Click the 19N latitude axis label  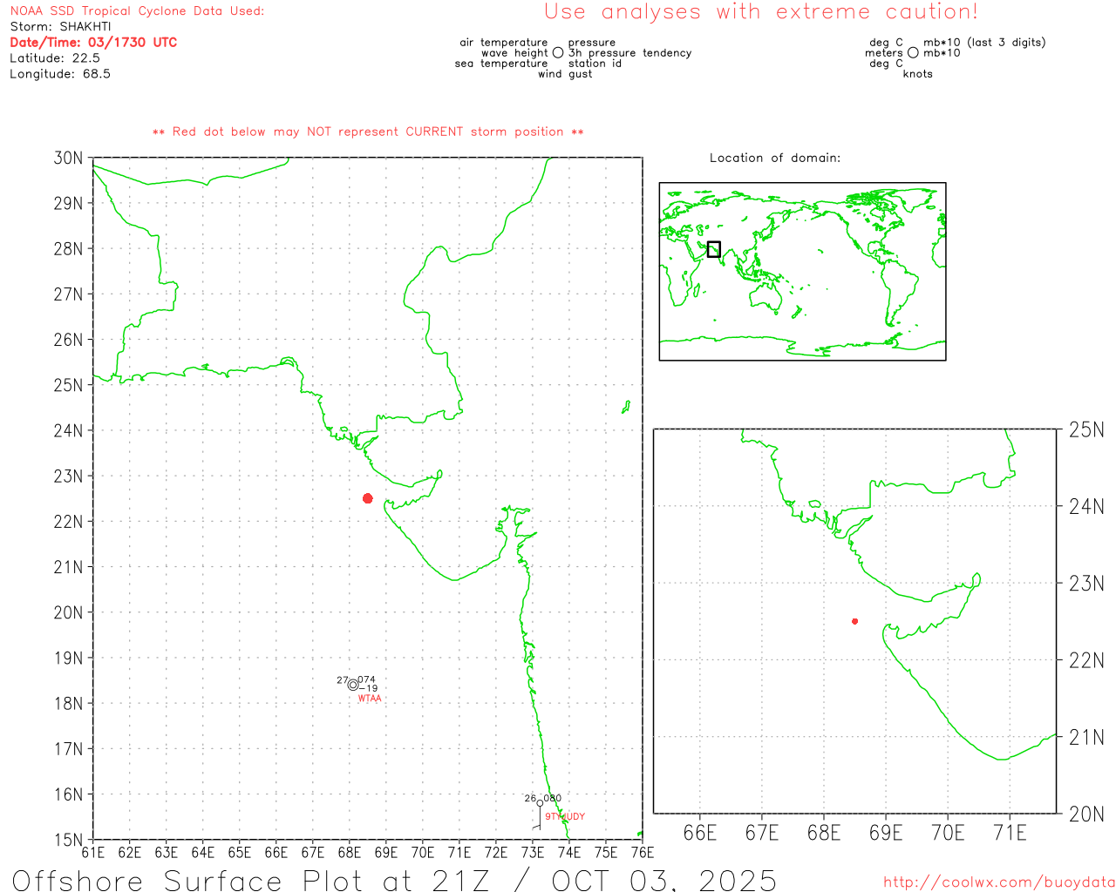pos(69,659)
